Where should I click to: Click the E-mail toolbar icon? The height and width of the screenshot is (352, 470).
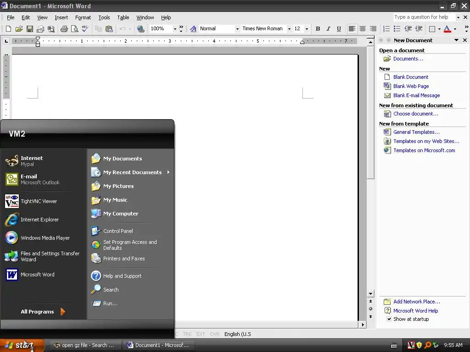tap(40, 29)
